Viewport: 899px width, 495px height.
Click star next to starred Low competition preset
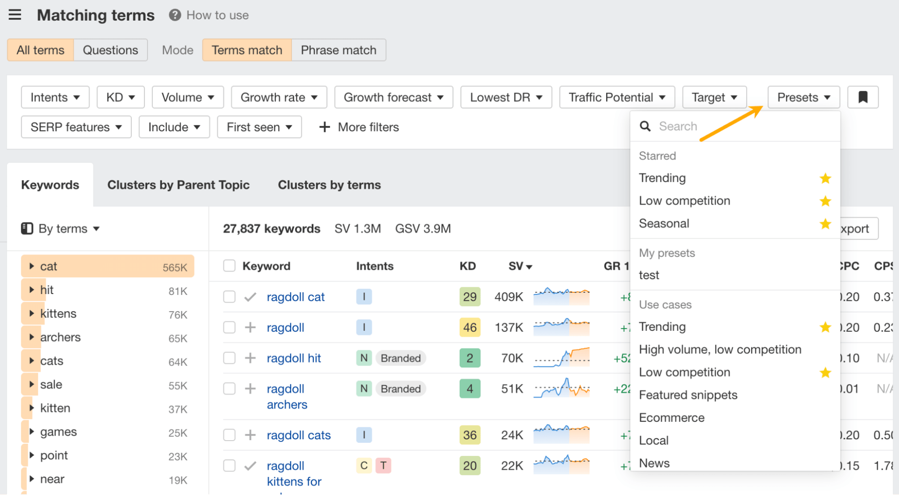(825, 201)
